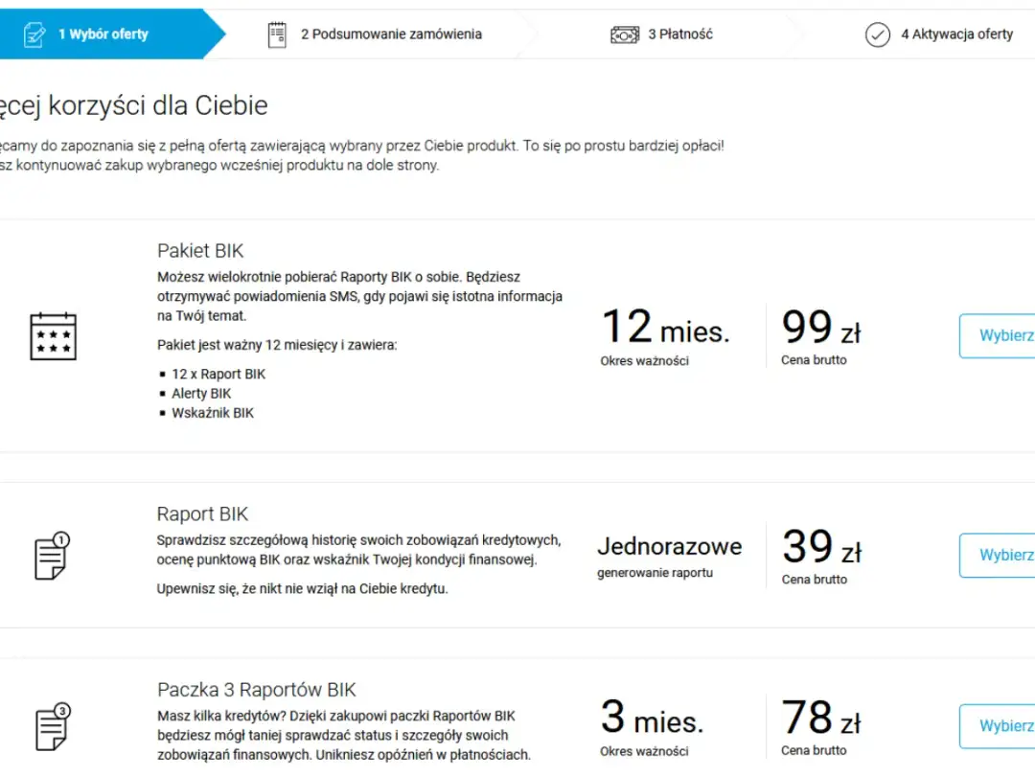The width and height of the screenshot is (1035, 776).
Task: Click the "12 x Raport BIK" list item
Action: [x=218, y=374]
